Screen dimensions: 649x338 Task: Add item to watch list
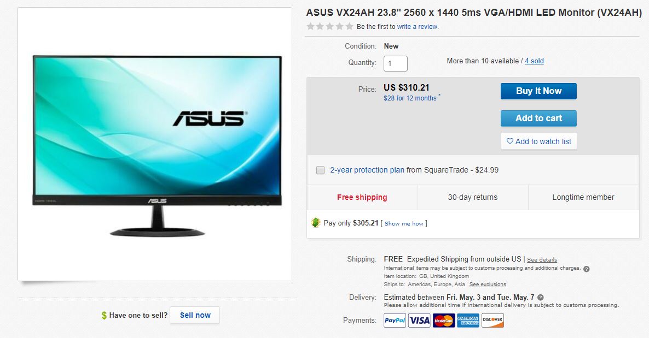538,141
